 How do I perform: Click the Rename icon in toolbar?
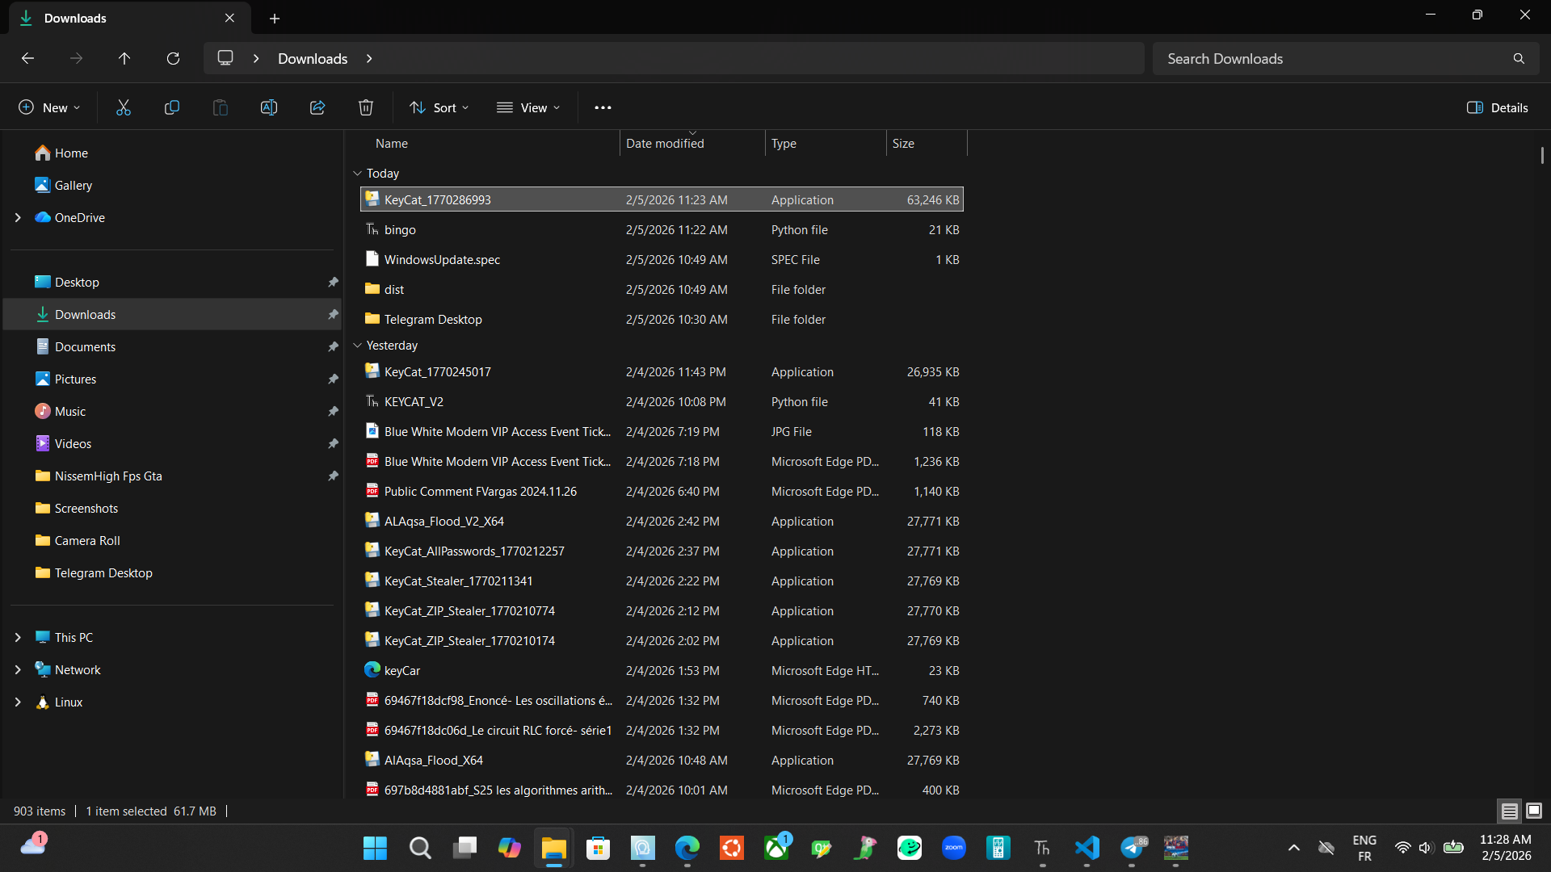pos(268,107)
